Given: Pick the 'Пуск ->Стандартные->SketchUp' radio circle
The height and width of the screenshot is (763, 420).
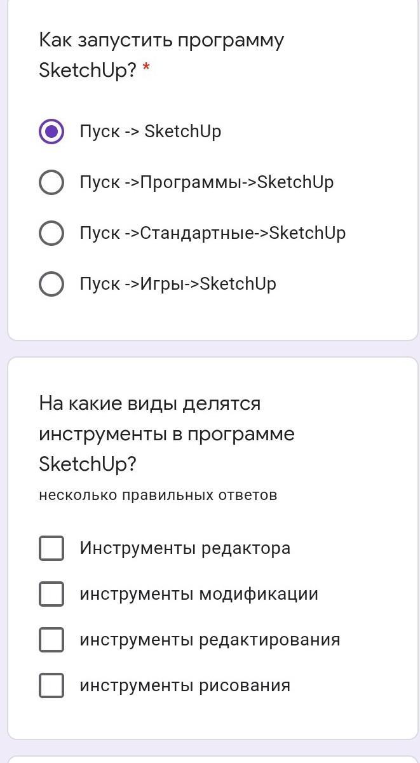Looking at the screenshot, I should coord(51,233).
